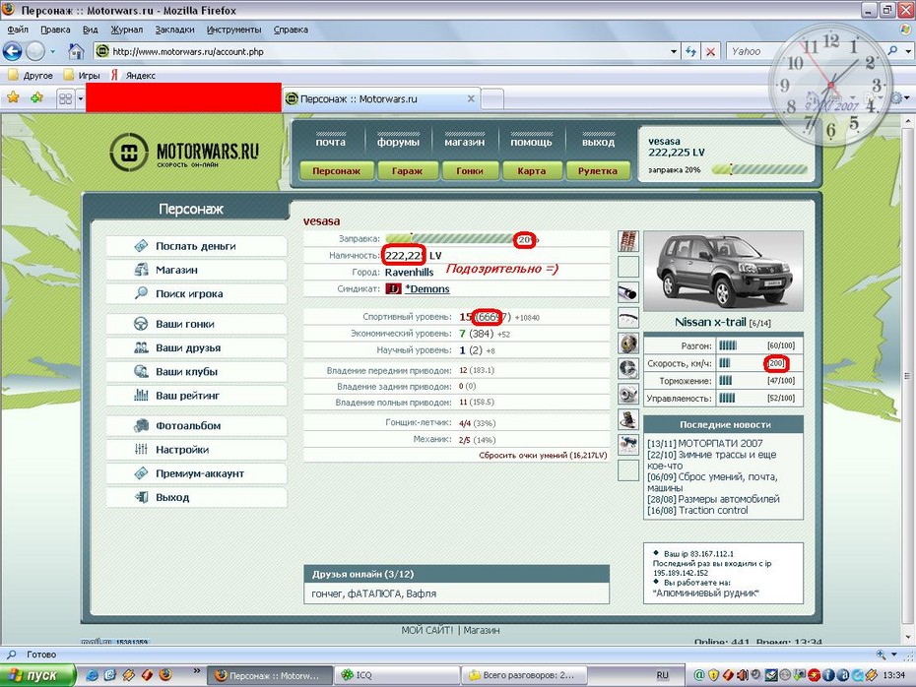Click the Ваши клубы icon
916x687 pixels.
click(141, 371)
